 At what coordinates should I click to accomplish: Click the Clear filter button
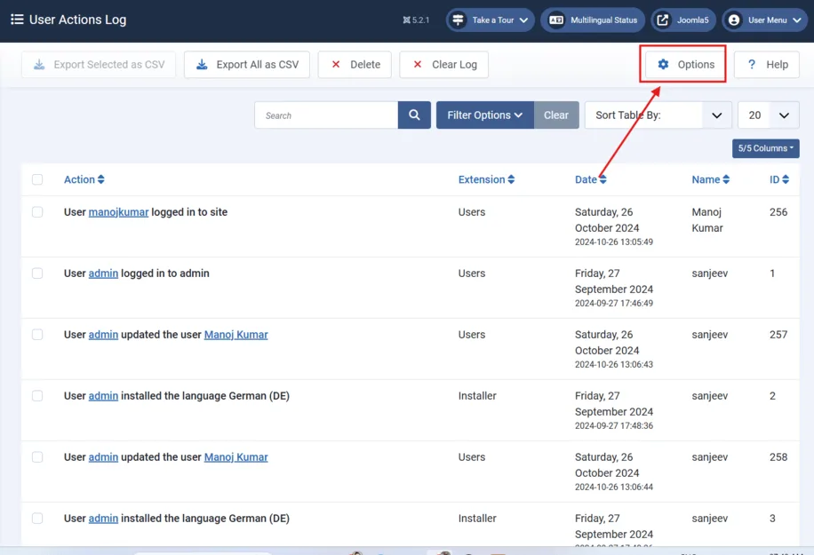pyautogui.click(x=556, y=115)
